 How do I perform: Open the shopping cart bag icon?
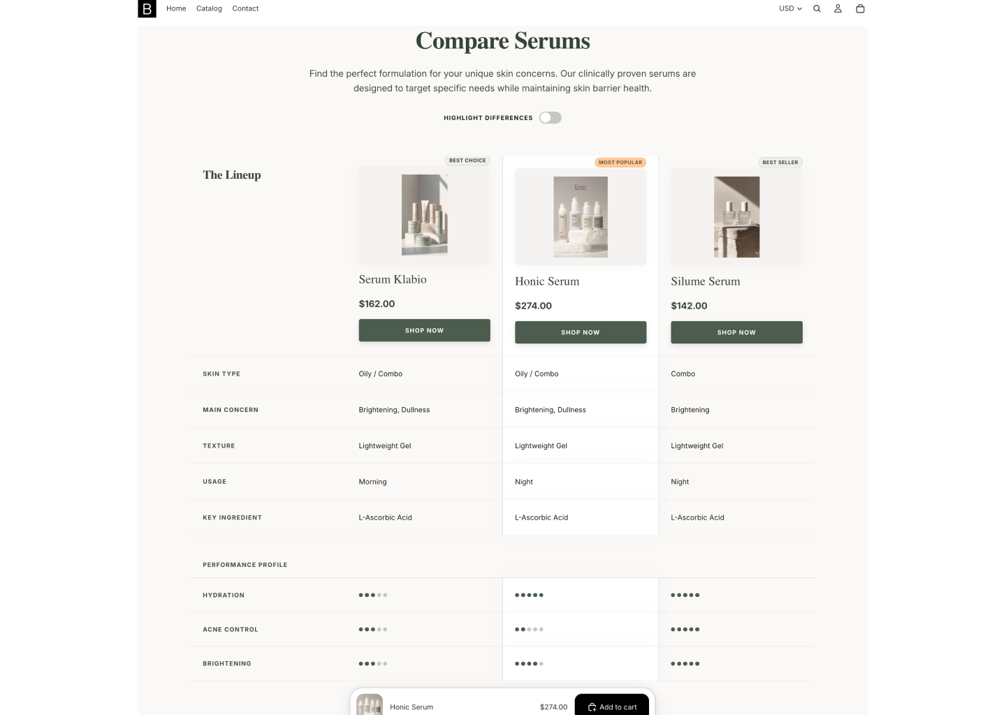(x=860, y=8)
